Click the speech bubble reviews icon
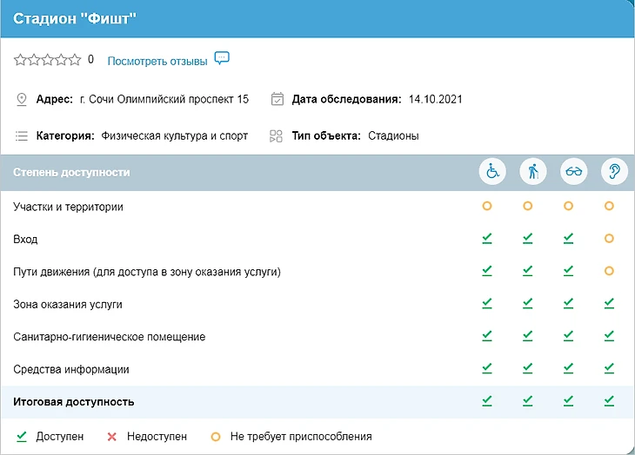The height and width of the screenshot is (455, 635). (x=222, y=59)
